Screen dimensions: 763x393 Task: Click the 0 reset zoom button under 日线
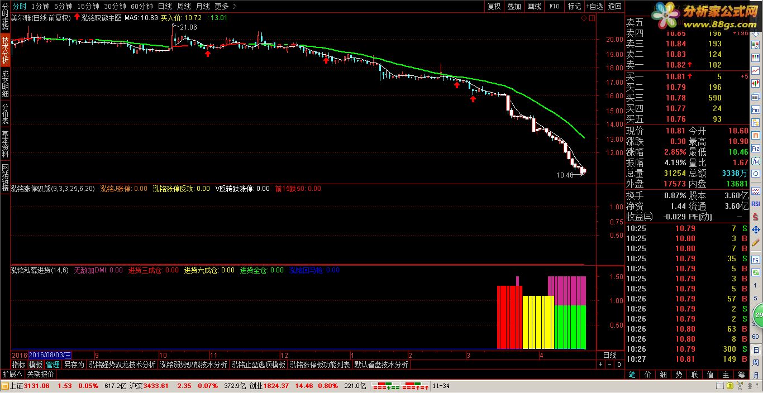(619, 365)
